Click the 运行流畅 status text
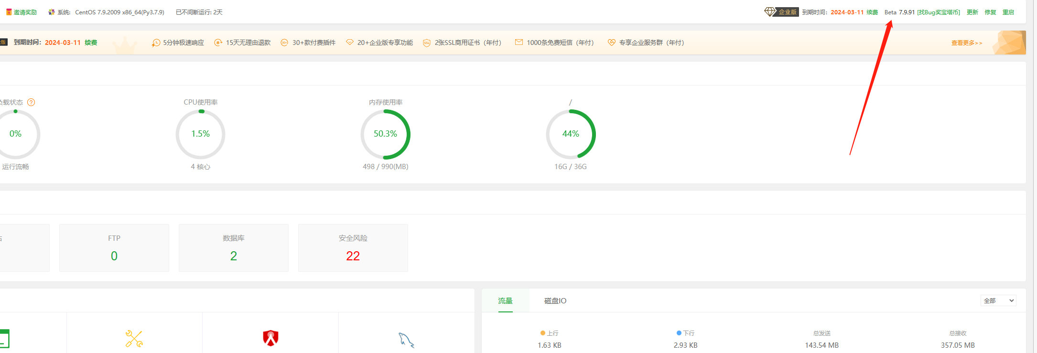1037x353 pixels. tap(15, 167)
